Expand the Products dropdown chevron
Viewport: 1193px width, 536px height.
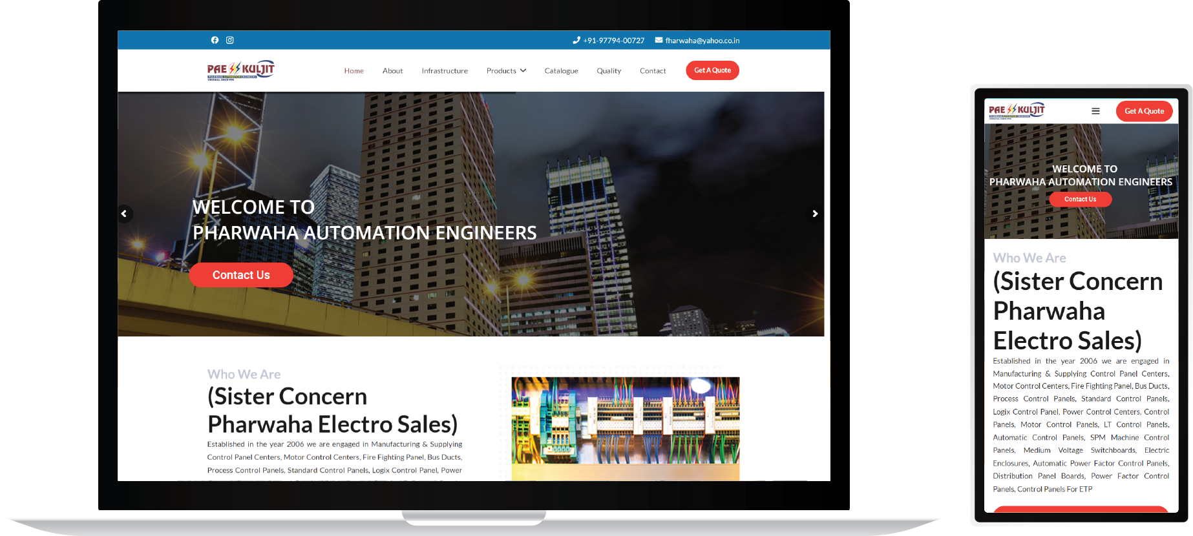point(523,70)
